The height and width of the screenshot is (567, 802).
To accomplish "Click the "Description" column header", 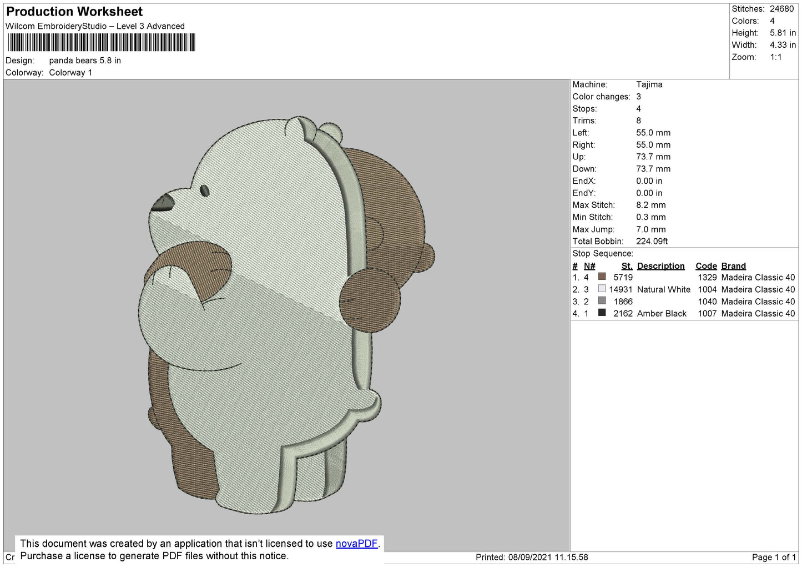I will coord(660,266).
